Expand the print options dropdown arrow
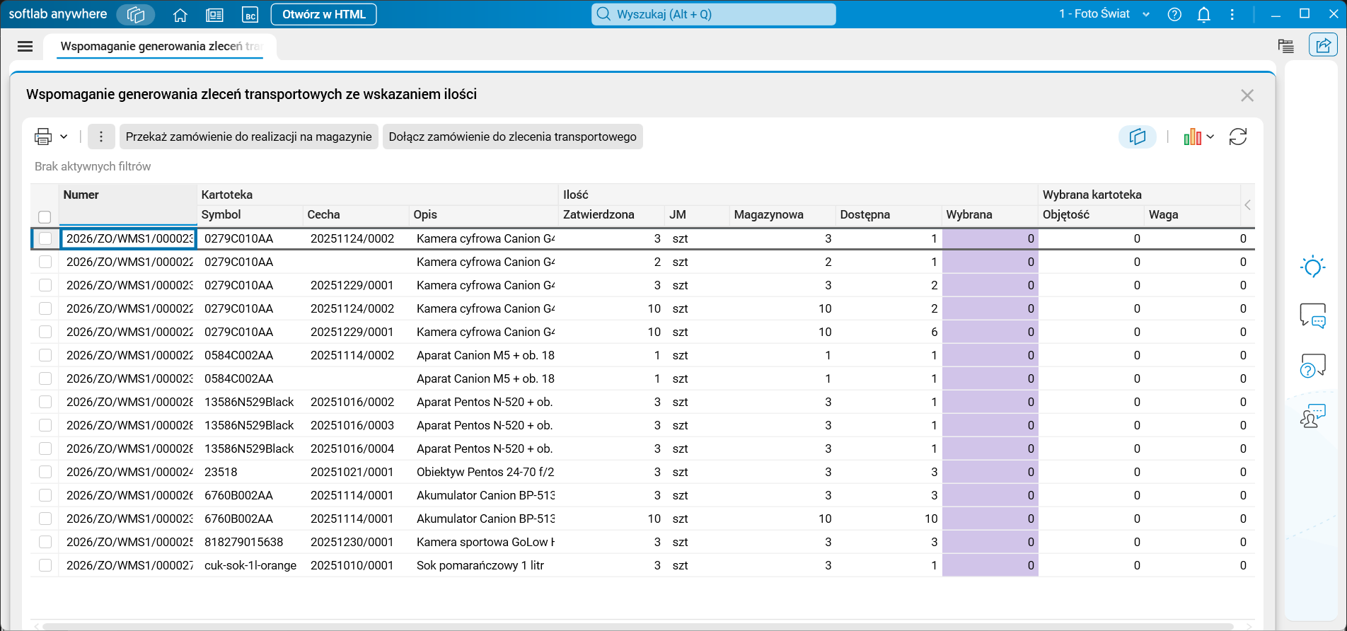 pos(64,137)
